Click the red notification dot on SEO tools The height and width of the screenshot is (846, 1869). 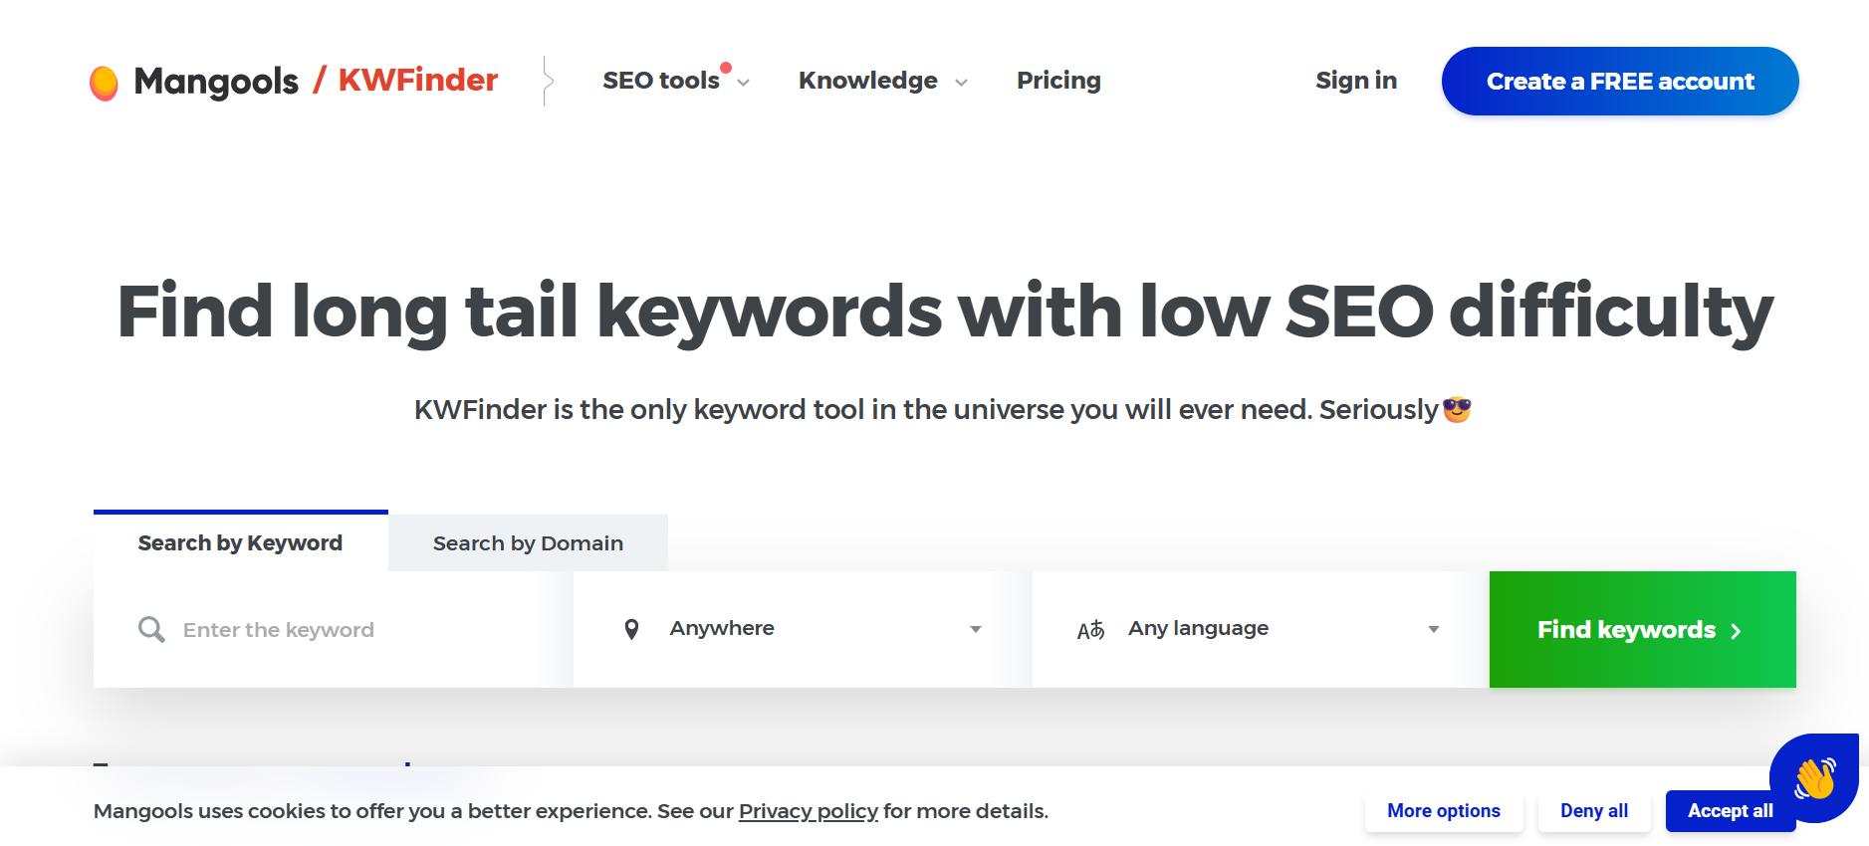tap(726, 67)
